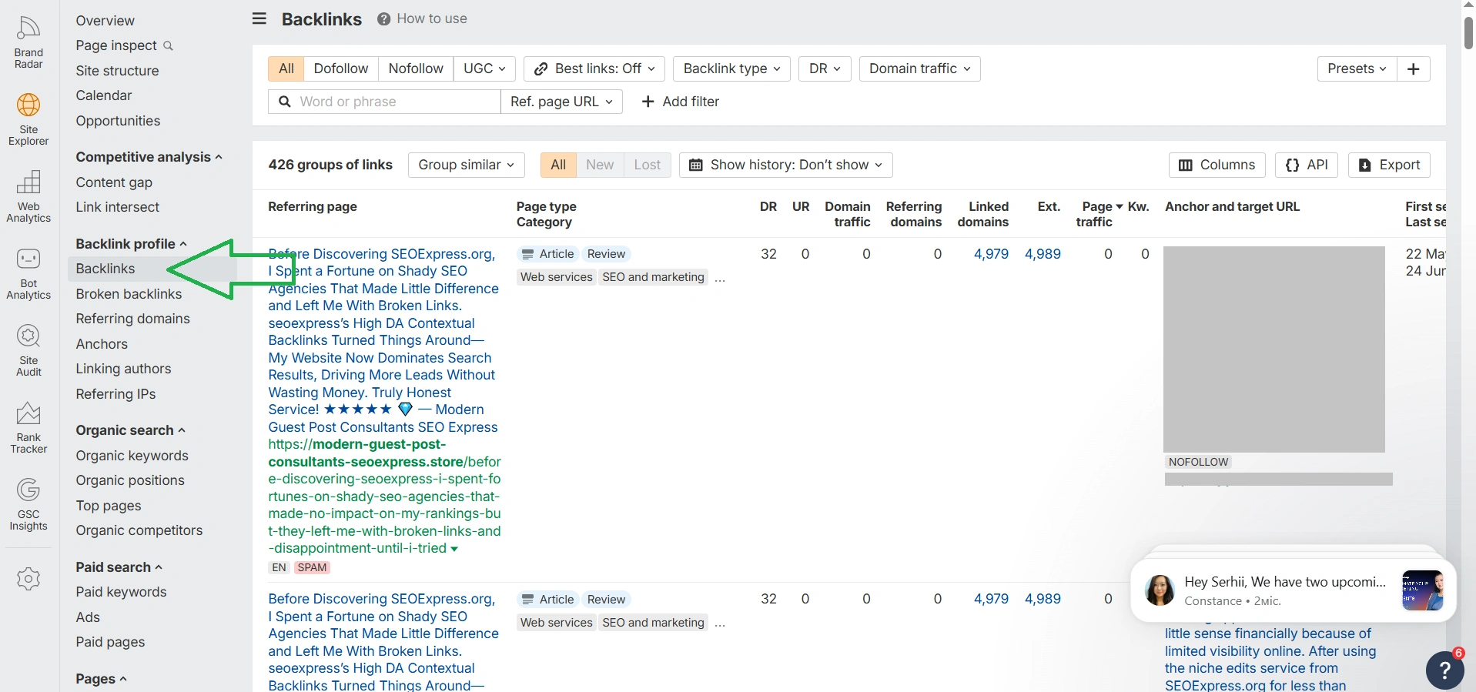Open Domain traffic filter dropdown

point(919,69)
